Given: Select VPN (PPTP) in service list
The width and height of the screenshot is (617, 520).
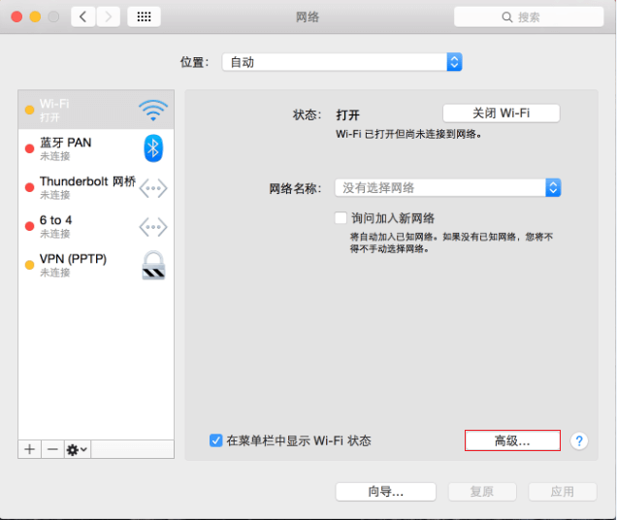Looking at the screenshot, I should pos(96,265).
